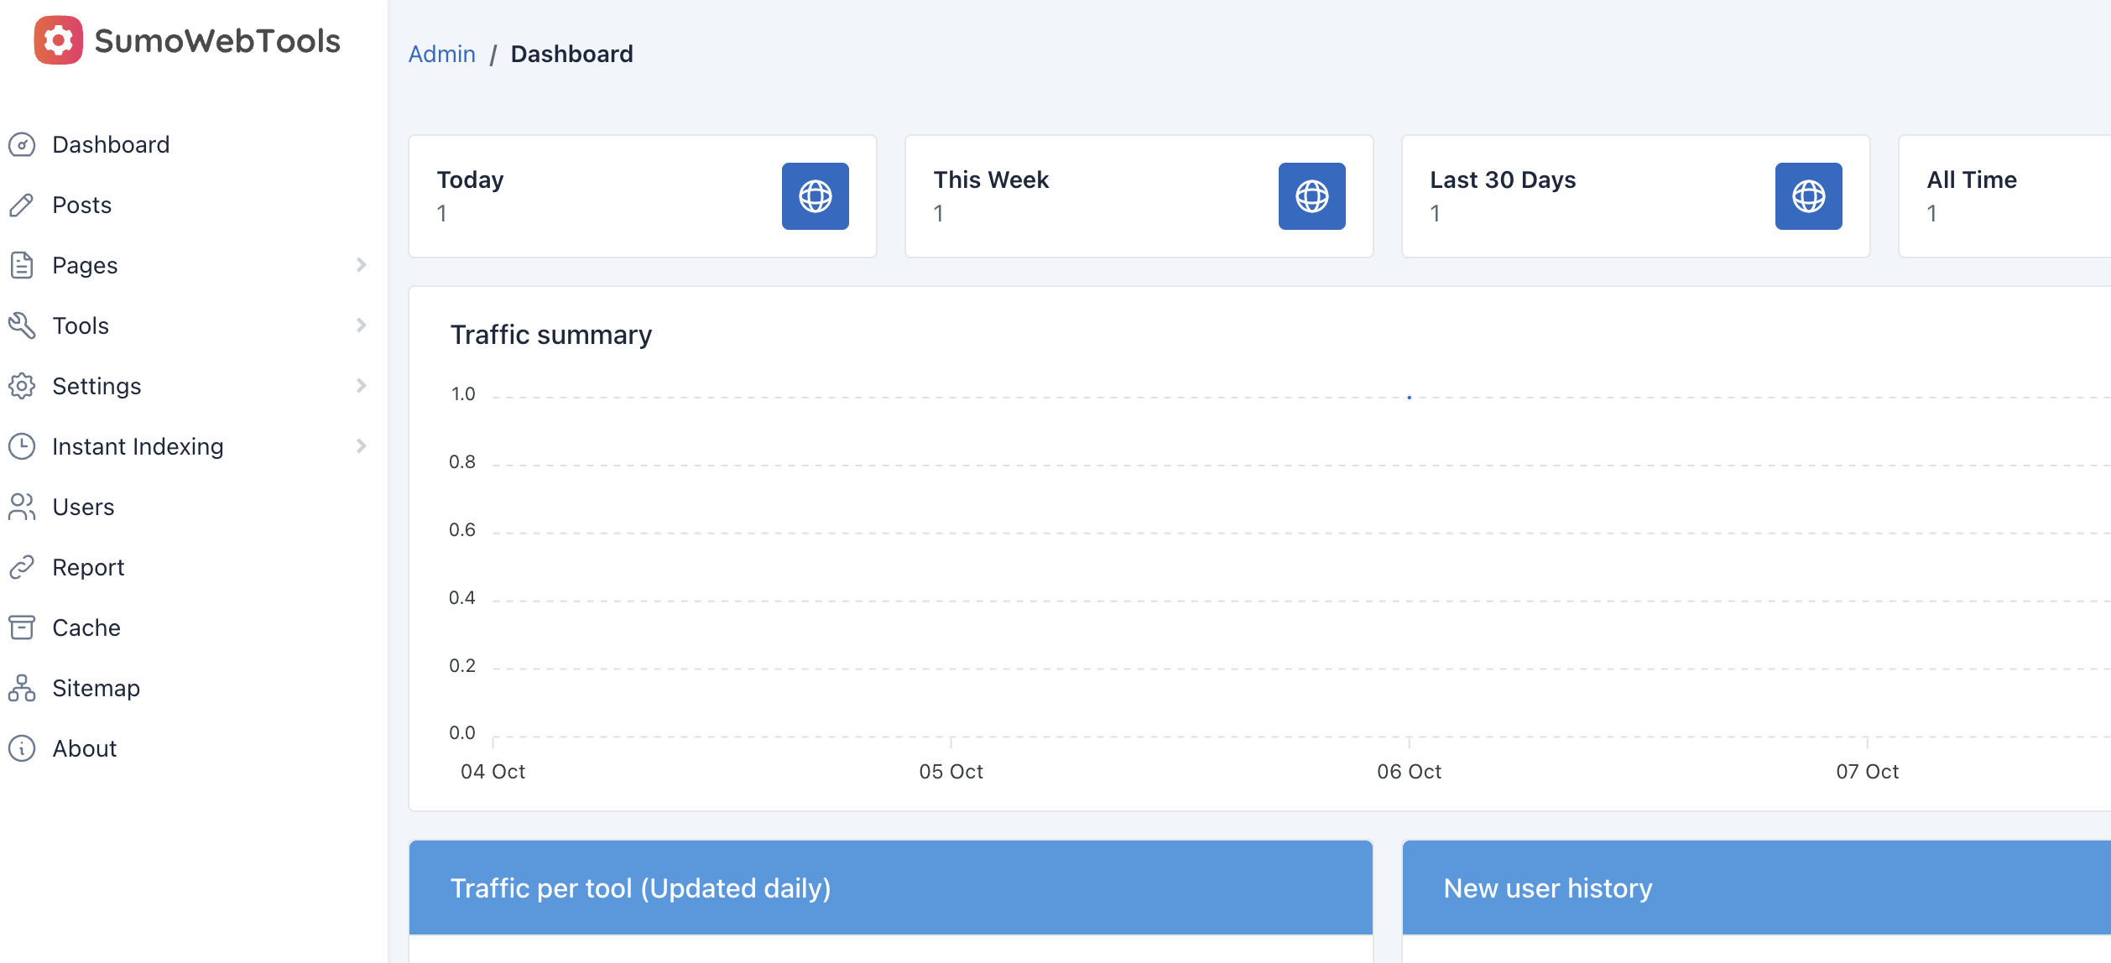Image resolution: width=2111 pixels, height=963 pixels.
Task: Click the Pages document icon
Action: coord(22,266)
